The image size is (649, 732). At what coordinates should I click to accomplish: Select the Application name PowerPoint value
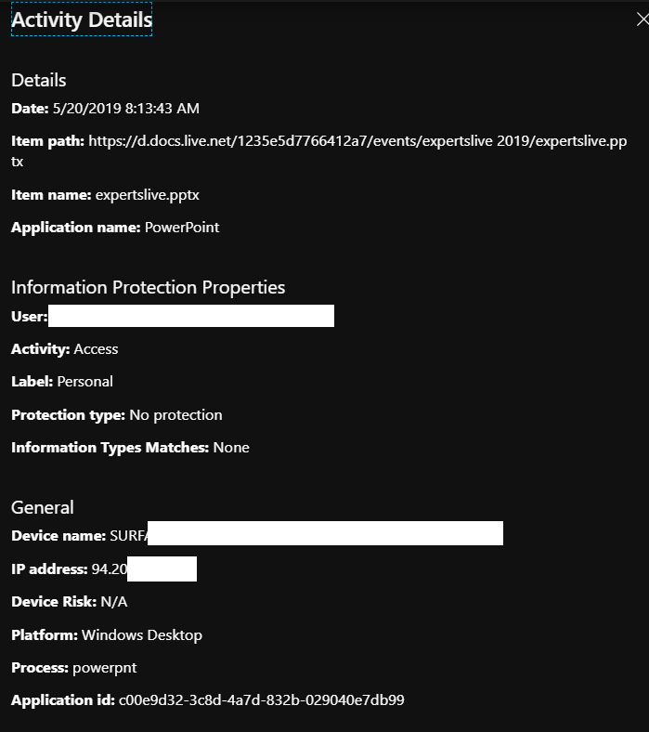tap(182, 228)
